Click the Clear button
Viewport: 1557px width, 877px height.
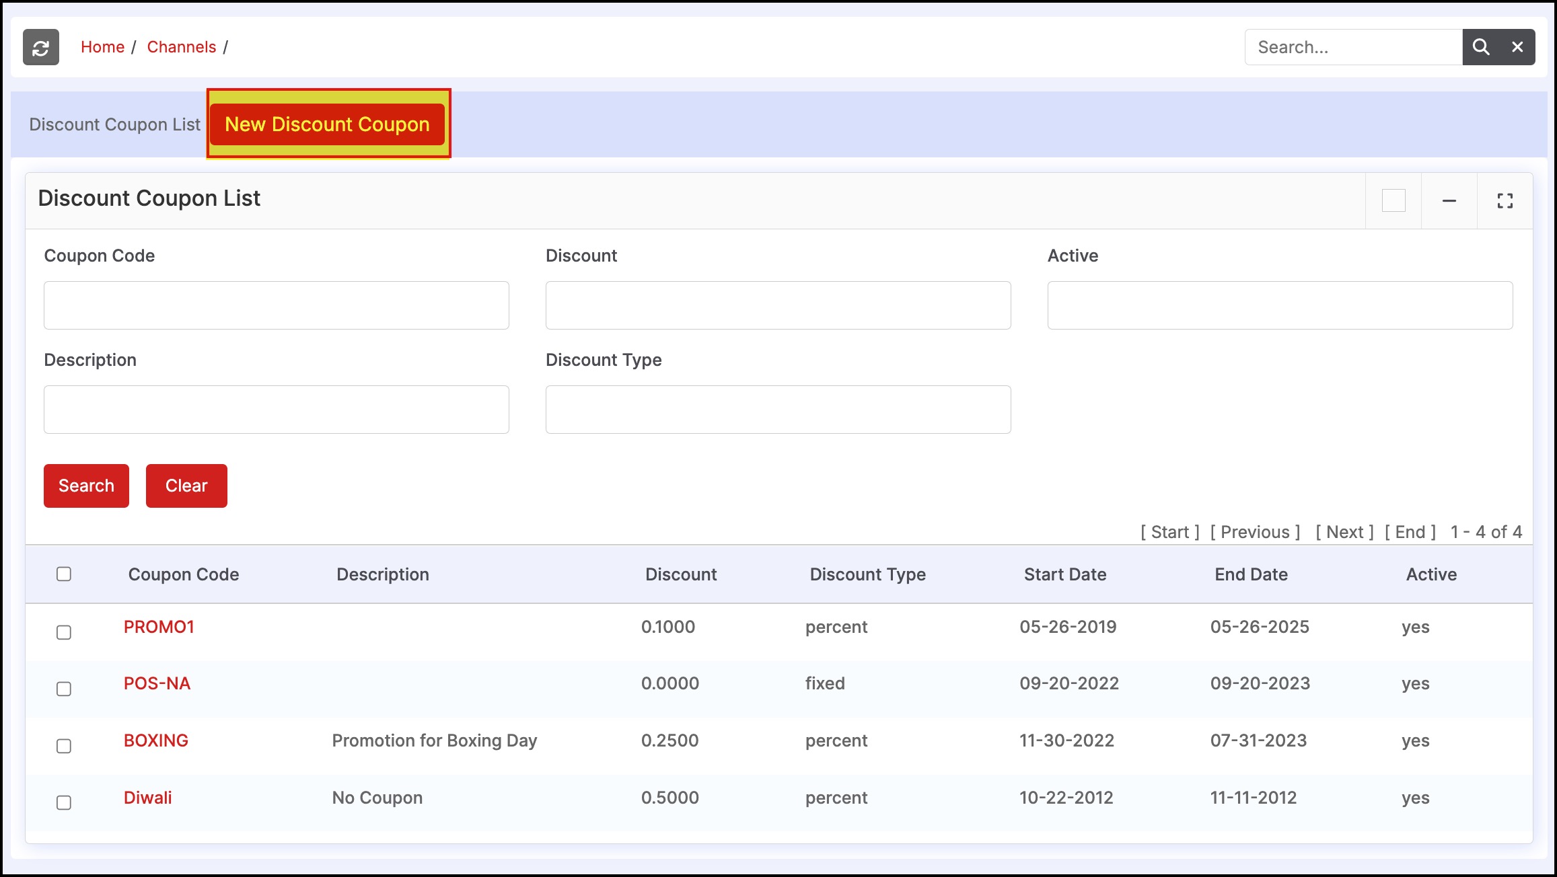tap(186, 486)
